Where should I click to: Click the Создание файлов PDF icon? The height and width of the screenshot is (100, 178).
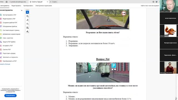(x=1, y=22)
